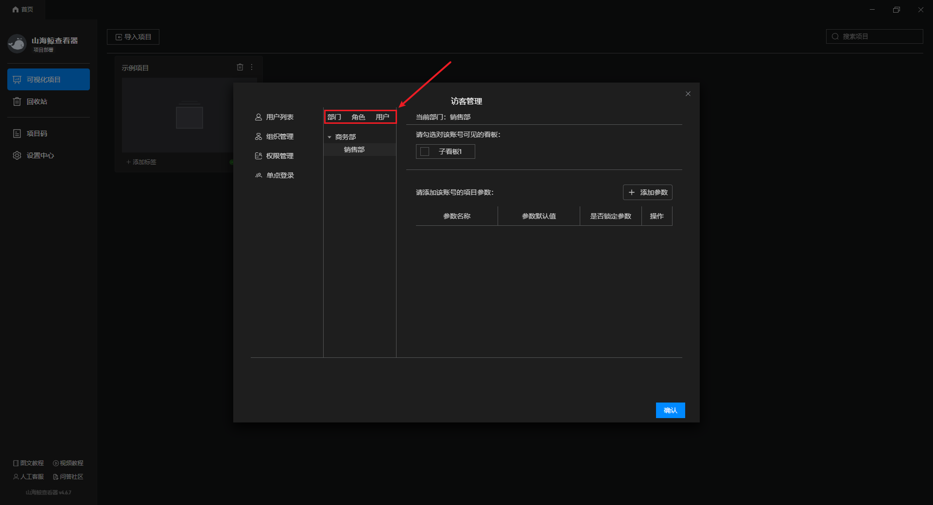The height and width of the screenshot is (505, 933).
Task: Select 销售部 in the department tree
Action: [354, 150]
